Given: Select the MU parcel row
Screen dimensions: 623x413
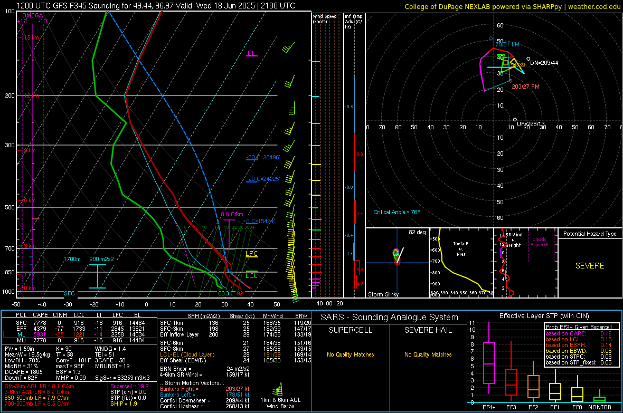Looking at the screenshot, I should point(80,340).
